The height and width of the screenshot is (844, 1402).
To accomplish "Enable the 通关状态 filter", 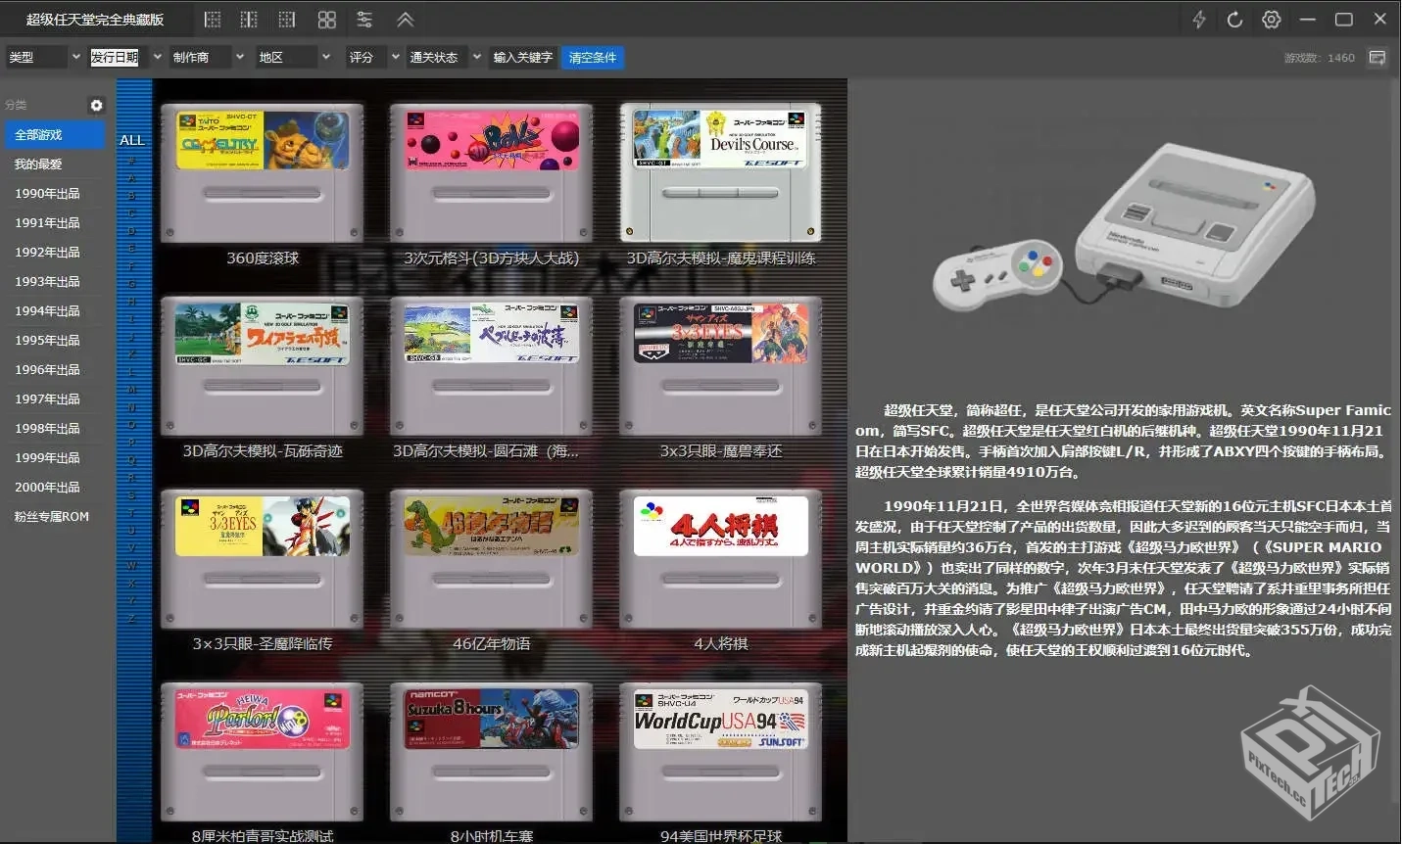I will pos(438,57).
